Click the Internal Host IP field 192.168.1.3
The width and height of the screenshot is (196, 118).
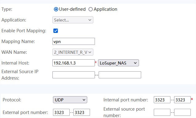pos(74,63)
